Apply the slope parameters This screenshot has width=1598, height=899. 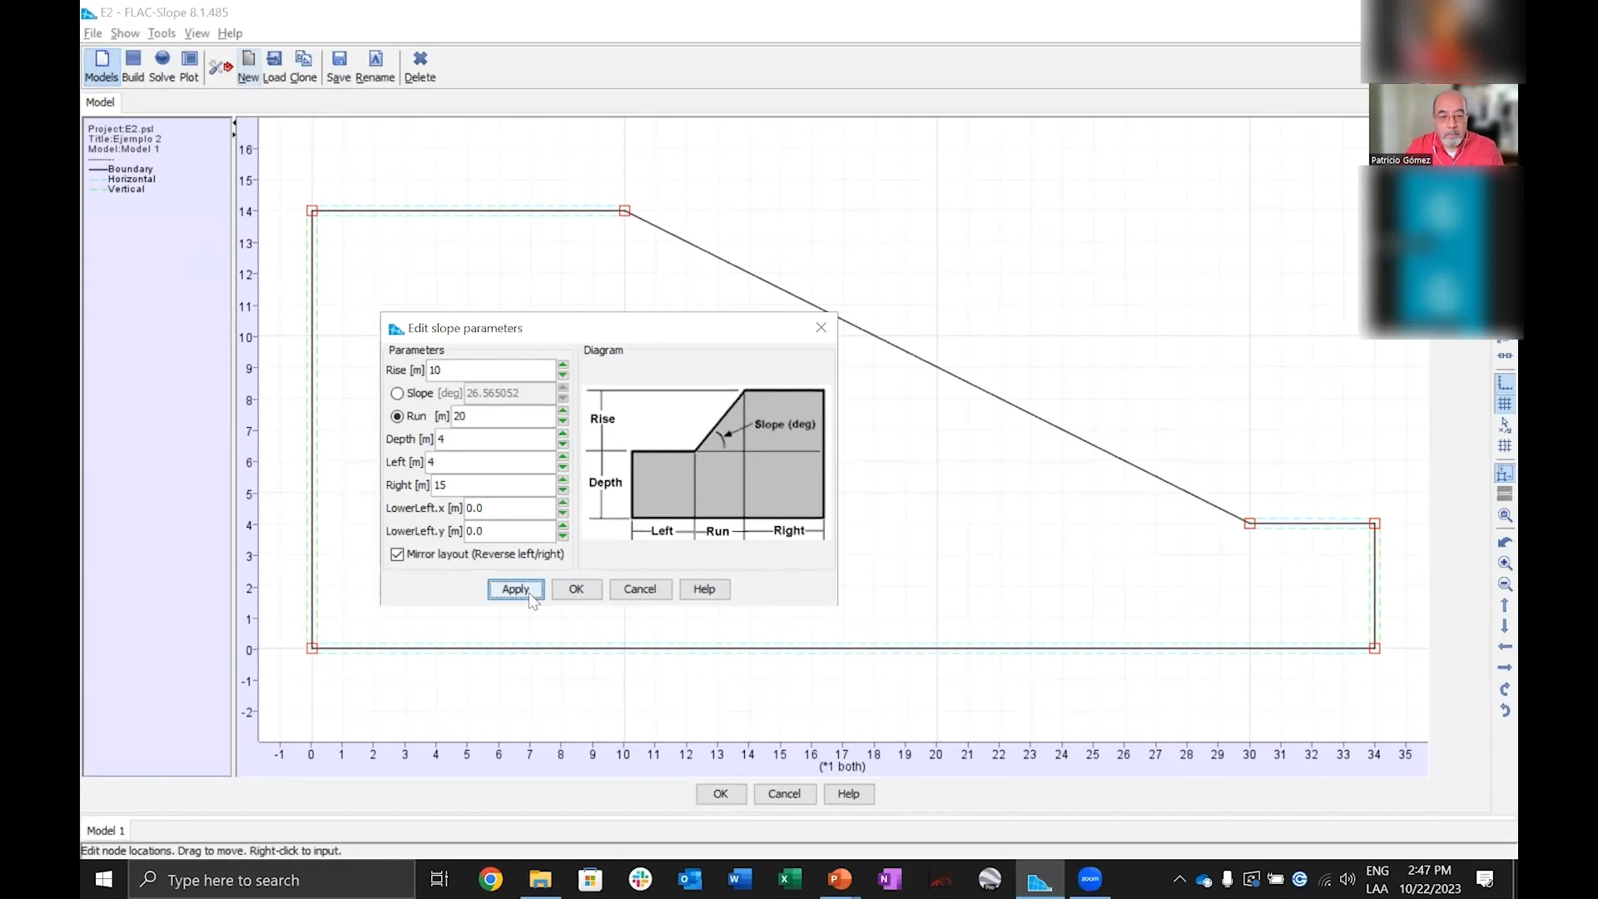515,589
